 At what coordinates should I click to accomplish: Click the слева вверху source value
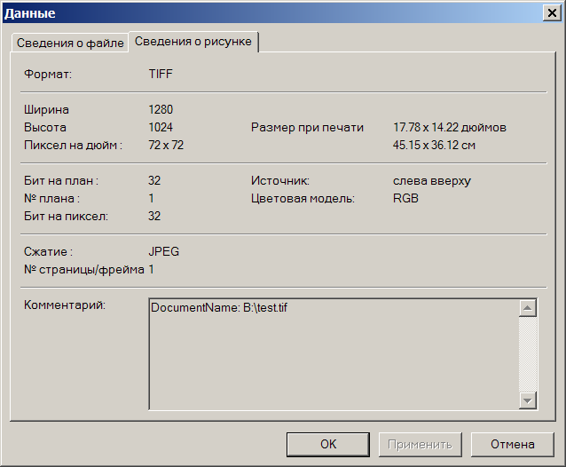tap(431, 181)
